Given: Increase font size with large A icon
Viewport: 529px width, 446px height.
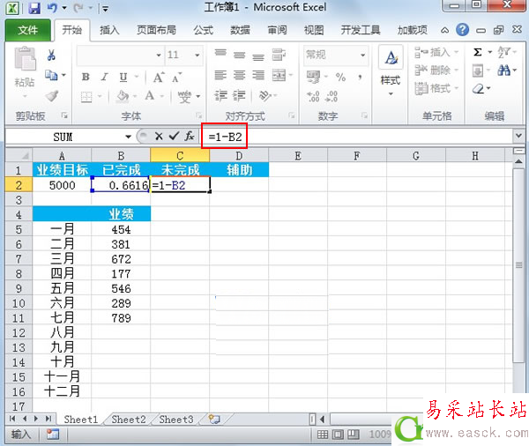Looking at the screenshot, I should click(159, 78).
